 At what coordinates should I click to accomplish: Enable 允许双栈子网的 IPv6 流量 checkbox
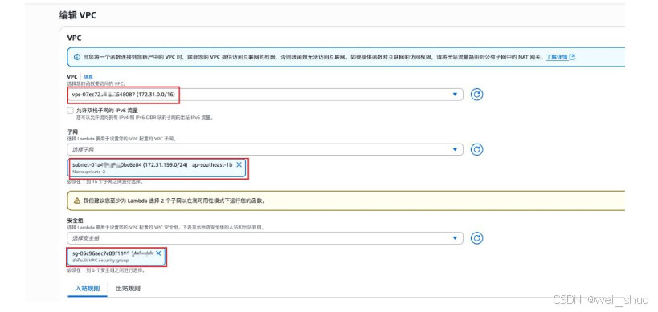pos(70,111)
